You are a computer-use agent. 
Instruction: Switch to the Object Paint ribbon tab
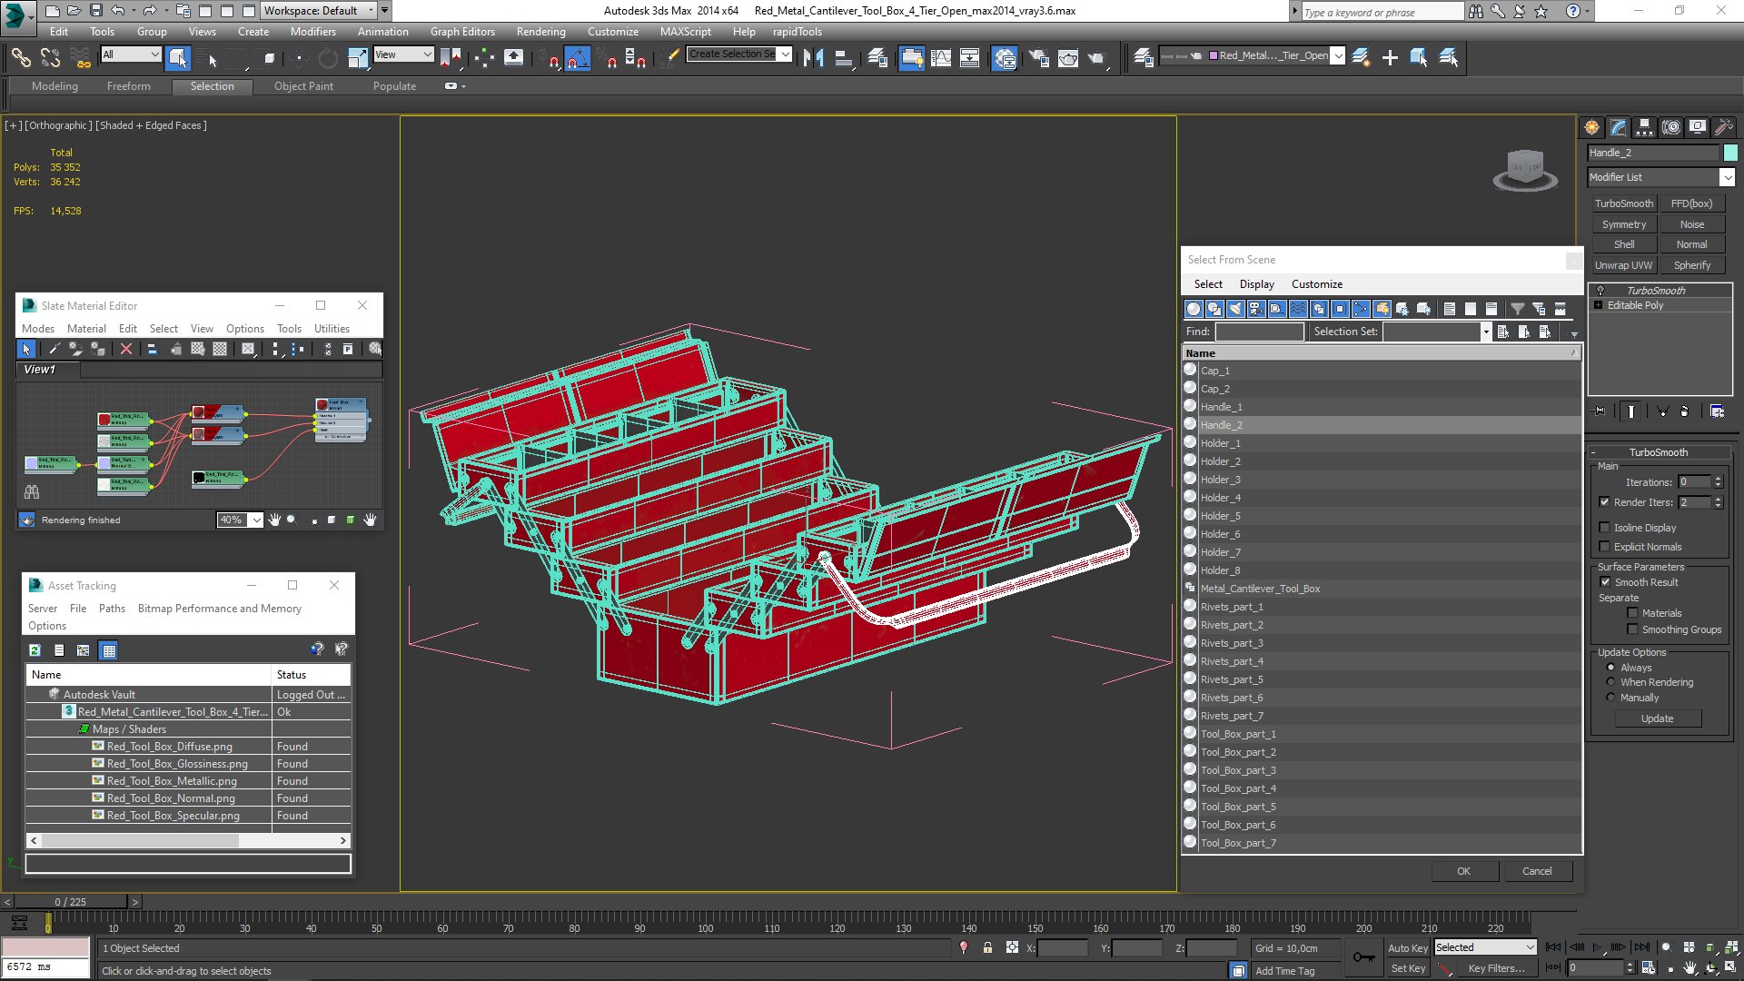click(303, 86)
